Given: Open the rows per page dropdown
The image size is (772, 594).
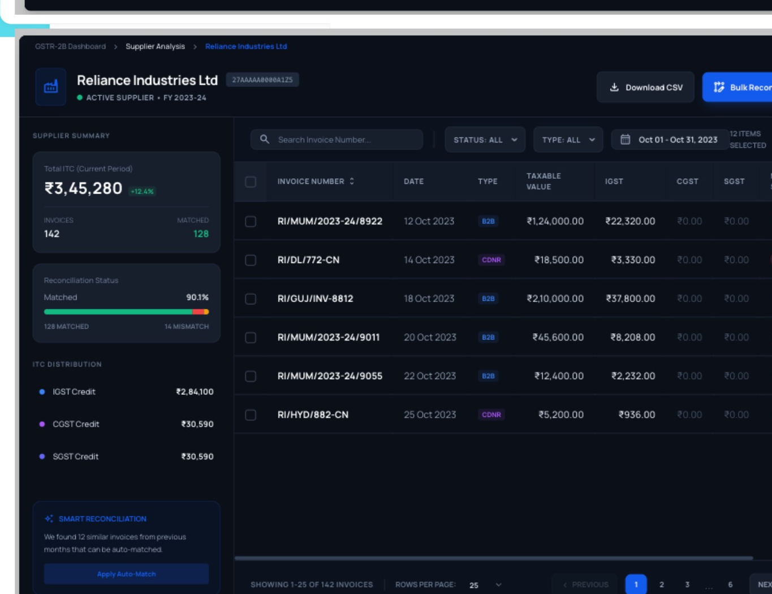Looking at the screenshot, I should (x=485, y=585).
